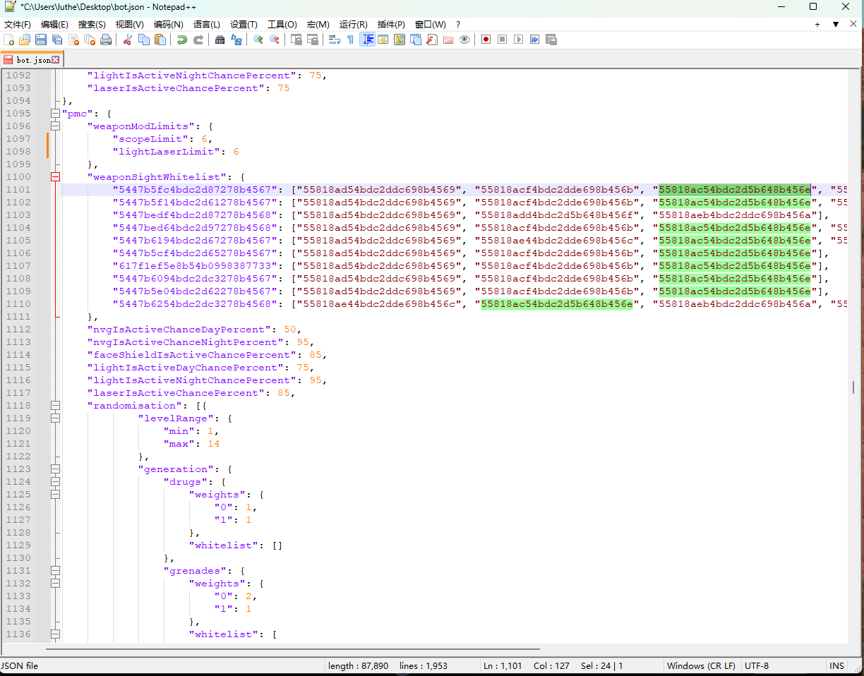Toggle the indent guide toolbar button
Screen dimensions: 864x676
pos(367,40)
